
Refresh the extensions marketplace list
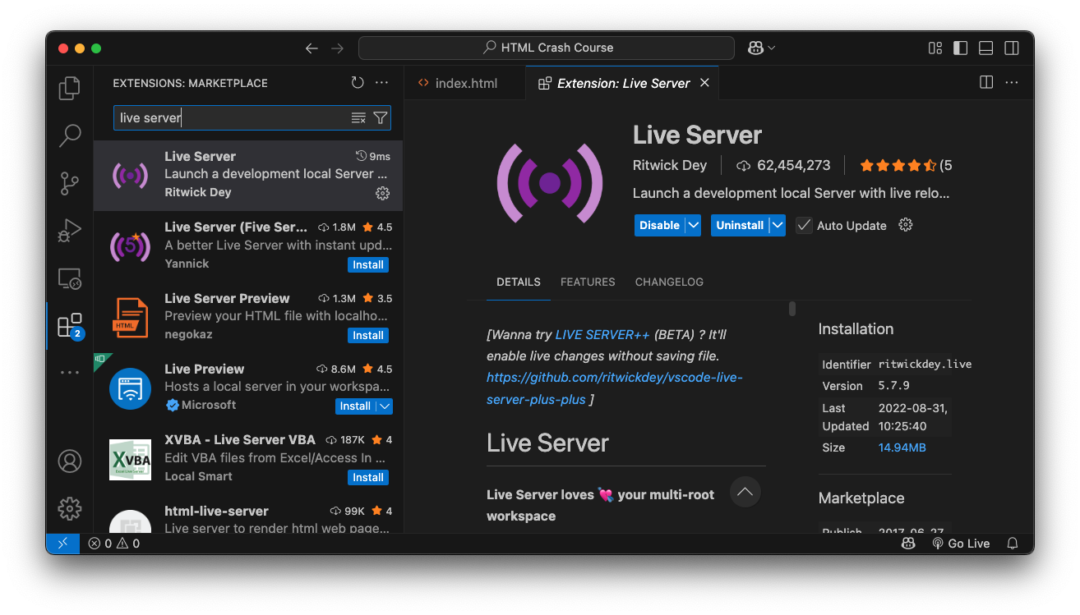click(x=357, y=83)
